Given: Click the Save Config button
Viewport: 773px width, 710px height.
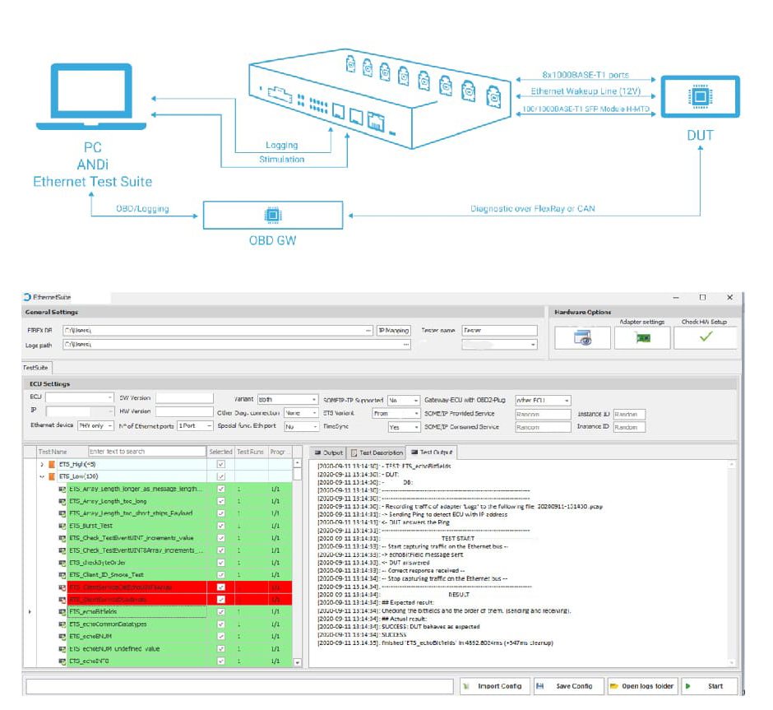Looking at the screenshot, I should (x=568, y=686).
